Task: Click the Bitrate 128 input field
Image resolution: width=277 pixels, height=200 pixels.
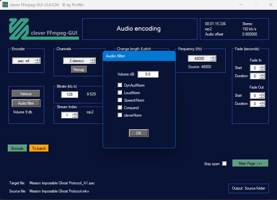Action: 70,94
